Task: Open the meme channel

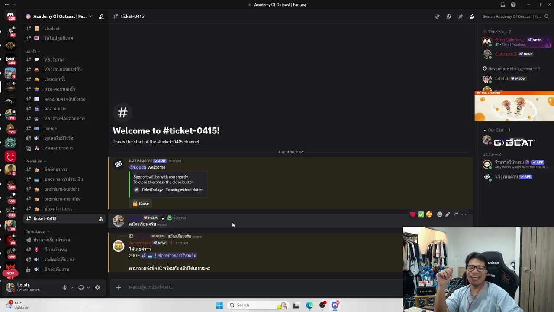Action: (x=50, y=128)
